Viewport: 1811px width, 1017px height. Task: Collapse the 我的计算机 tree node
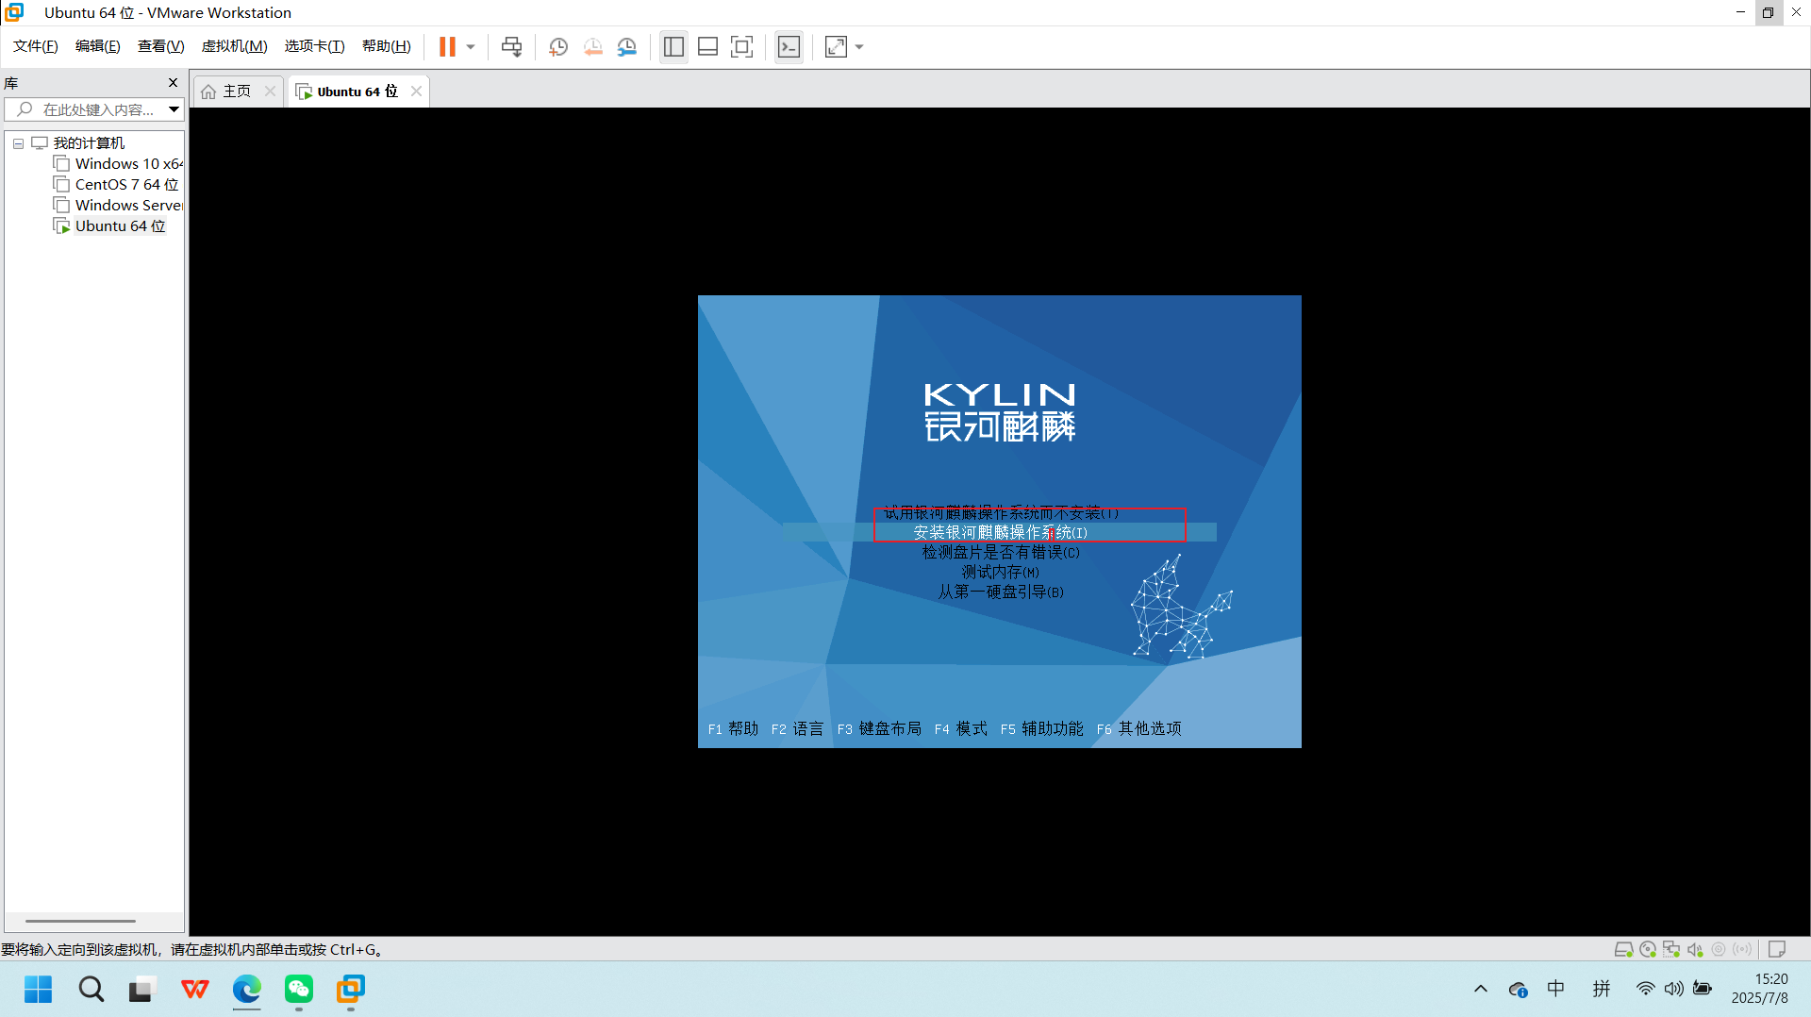click(x=18, y=143)
